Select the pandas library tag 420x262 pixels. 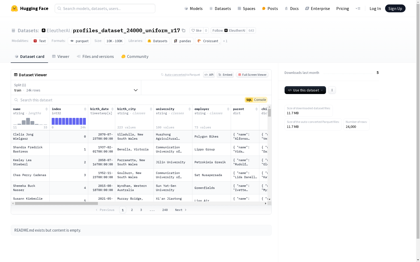click(x=182, y=41)
